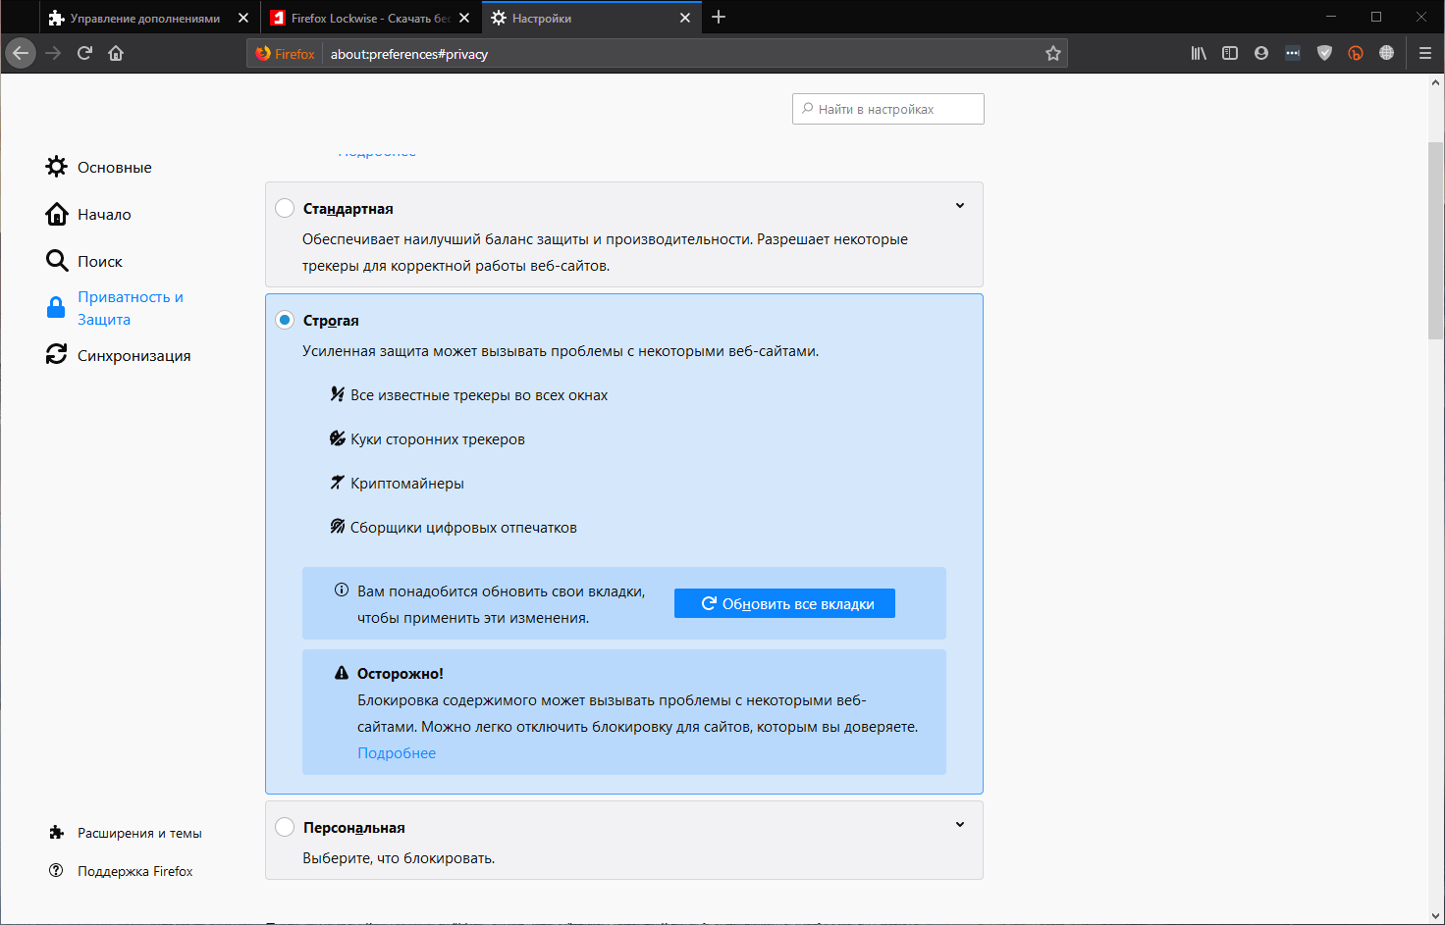Screen dimensions: 1445x925
Task: Click the protections shield icon in toolbar
Action: tap(1324, 53)
